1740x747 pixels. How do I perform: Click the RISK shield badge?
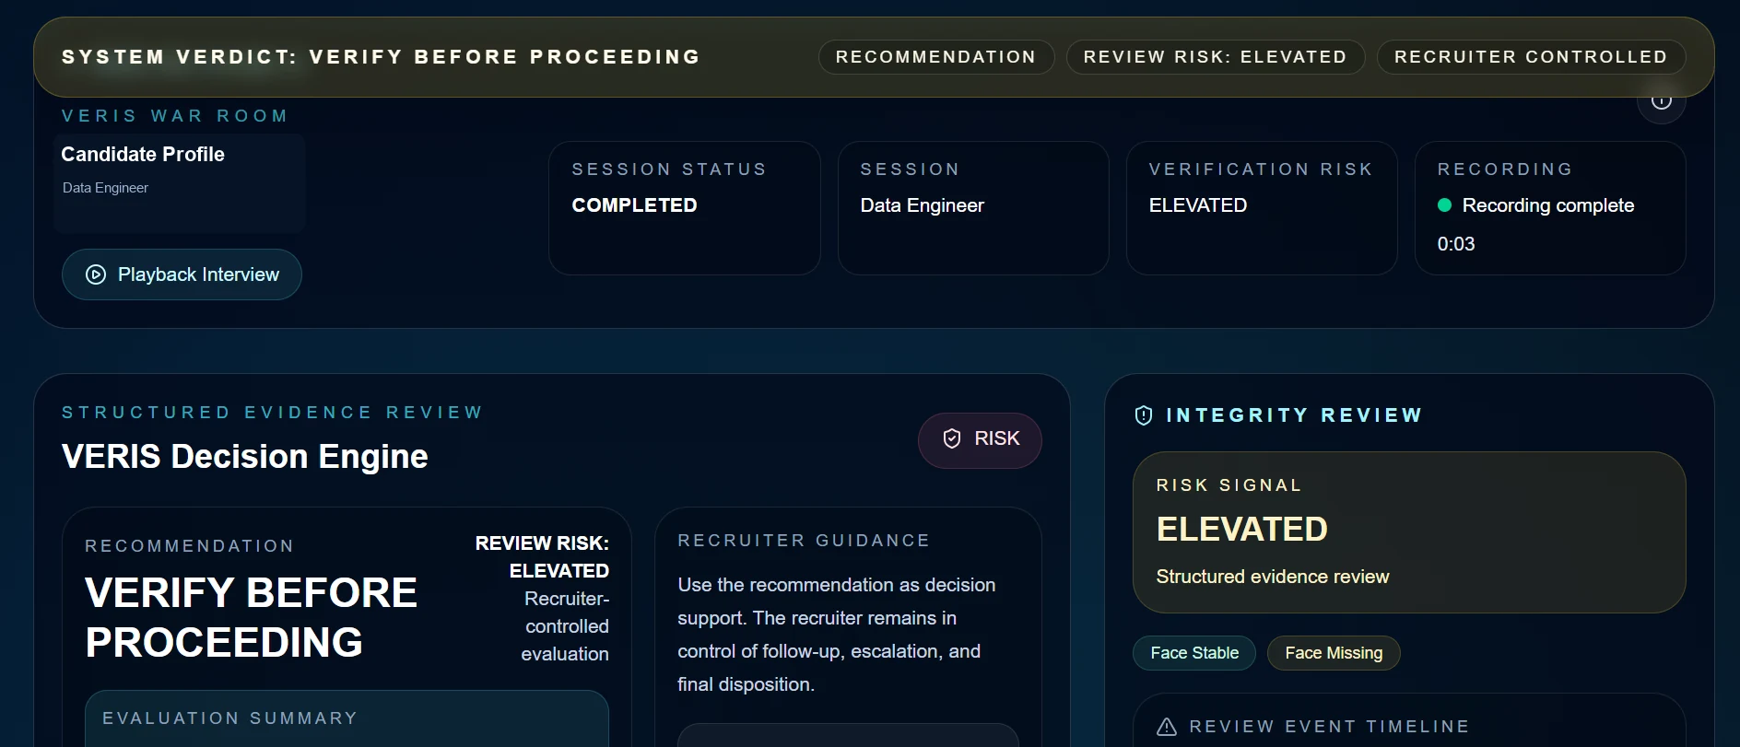click(980, 439)
